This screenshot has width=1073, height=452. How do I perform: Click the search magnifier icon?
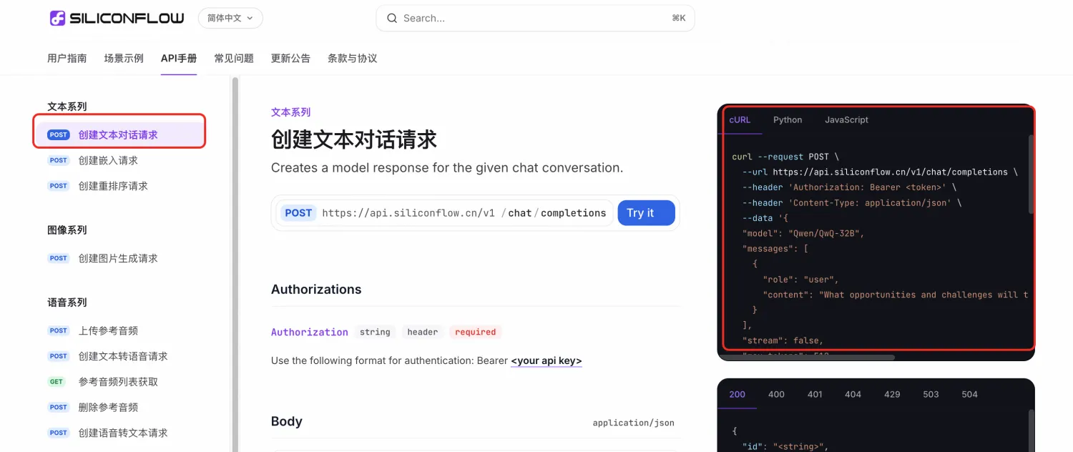[392, 18]
